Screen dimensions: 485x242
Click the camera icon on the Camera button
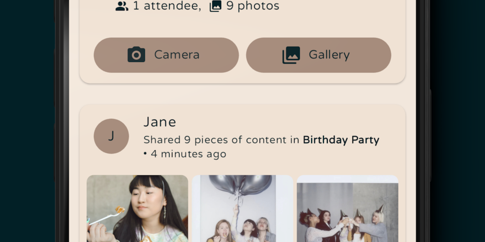click(x=136, y=55)
